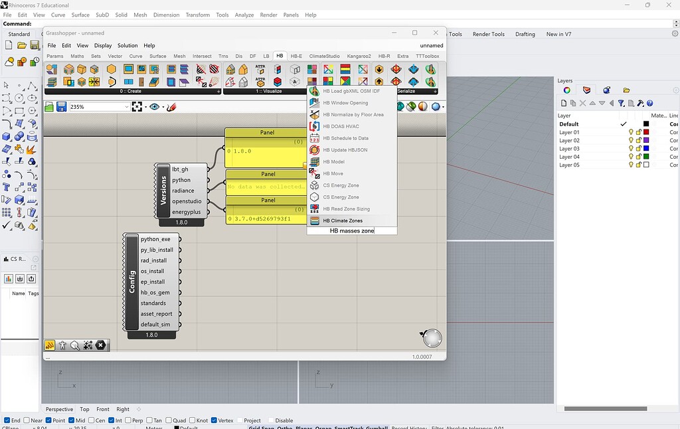Switch to the ClimateStudio tab

[324, 56]
